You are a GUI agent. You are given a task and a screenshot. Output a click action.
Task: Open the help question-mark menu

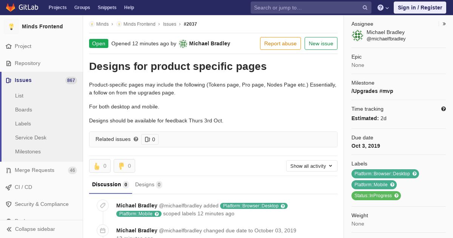pyautogui.click(x=383, y=8)
